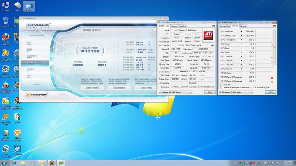Toggle the DirectCompute 5.0 checkbox
296x166 pixels.
[x=199, y=87]
